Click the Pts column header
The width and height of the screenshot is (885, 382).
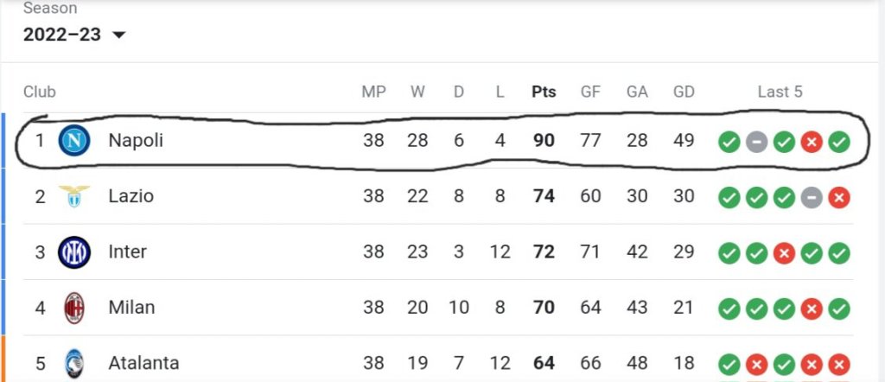pos(544,92)
